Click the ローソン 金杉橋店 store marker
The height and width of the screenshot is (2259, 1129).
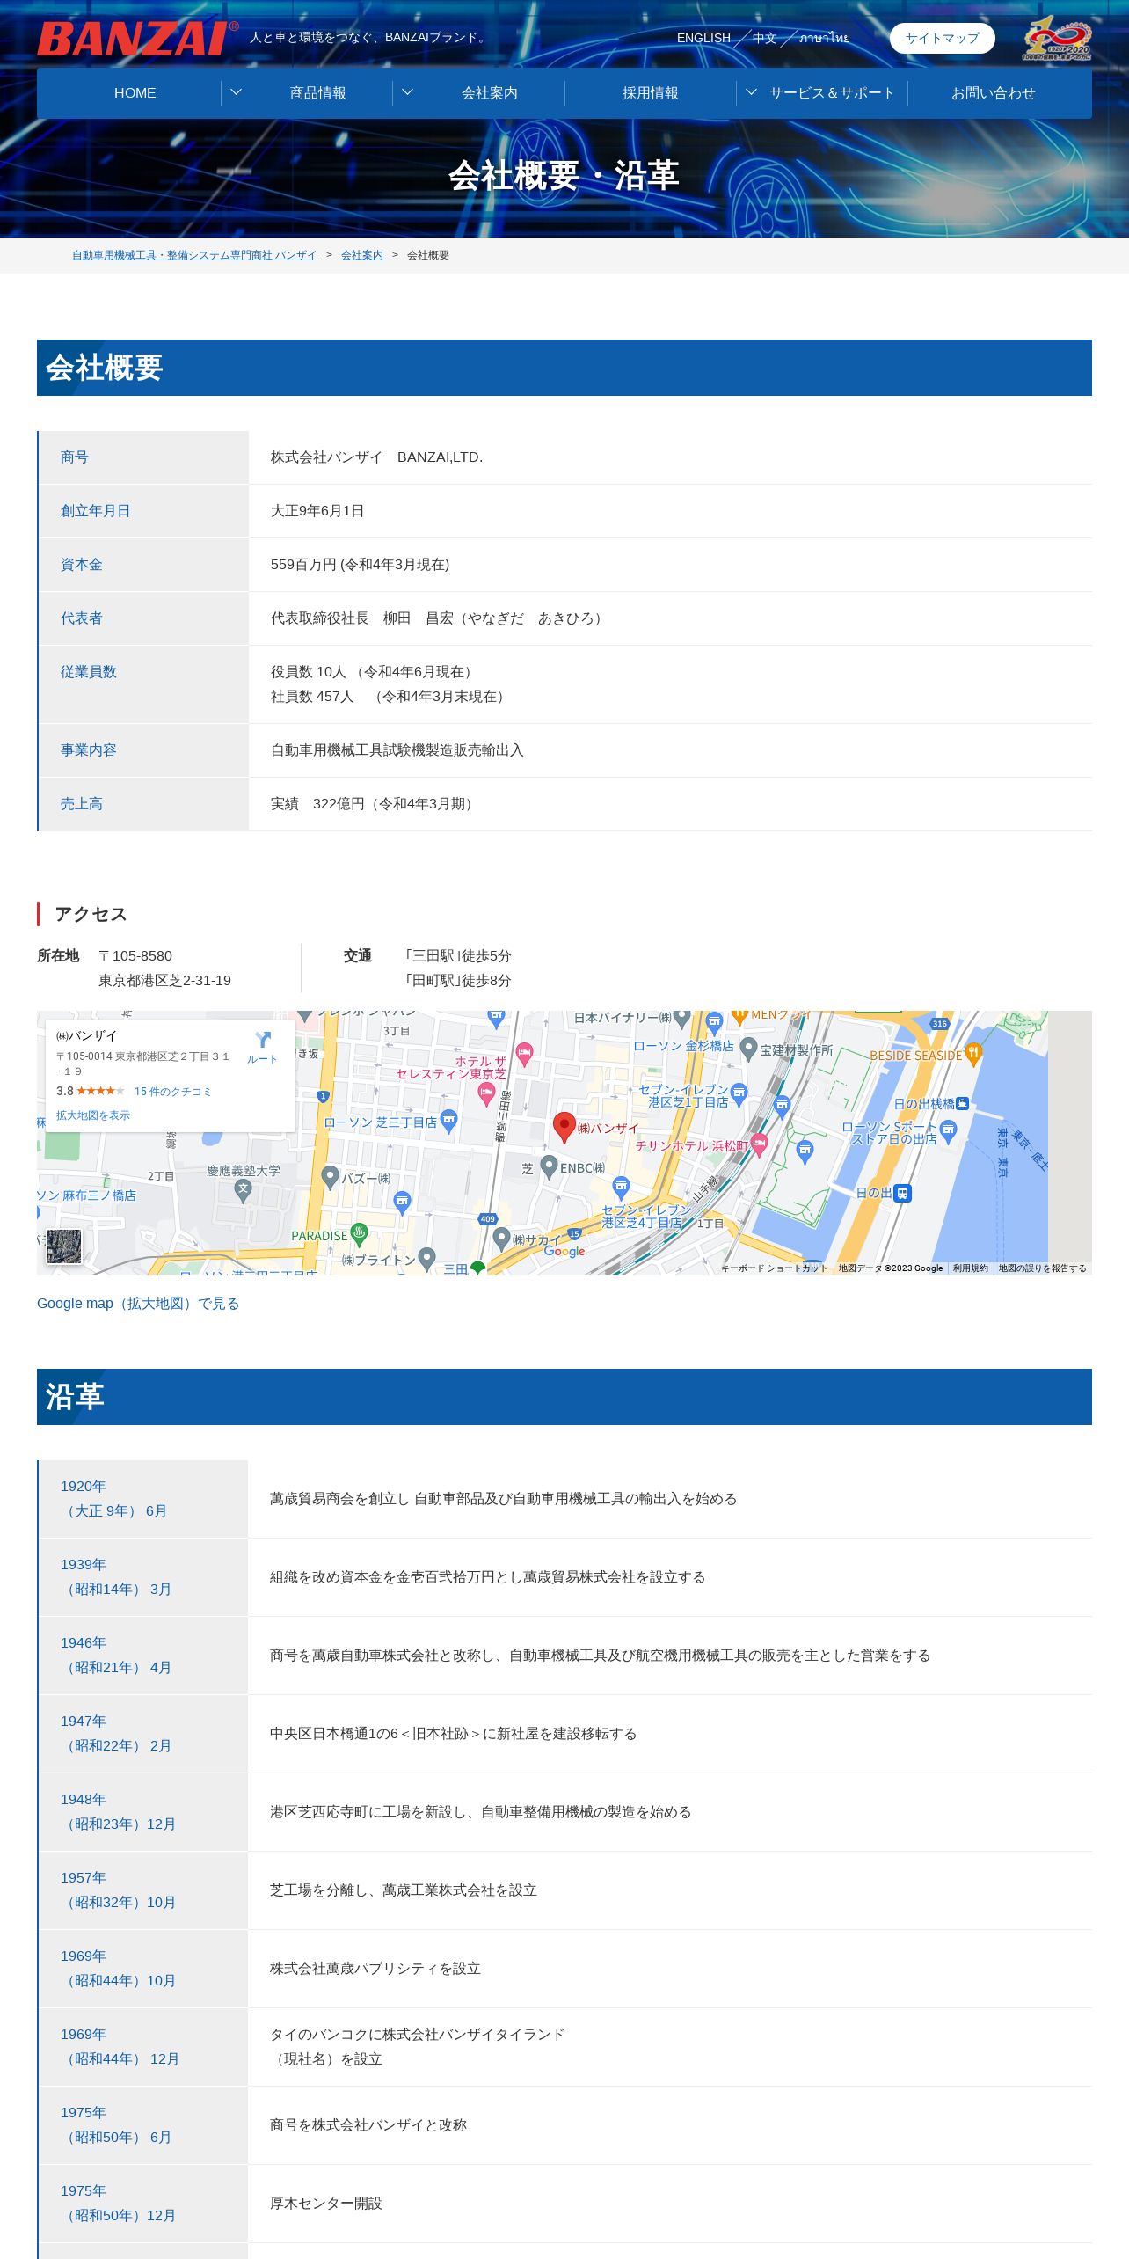(x=714, y=1022)
